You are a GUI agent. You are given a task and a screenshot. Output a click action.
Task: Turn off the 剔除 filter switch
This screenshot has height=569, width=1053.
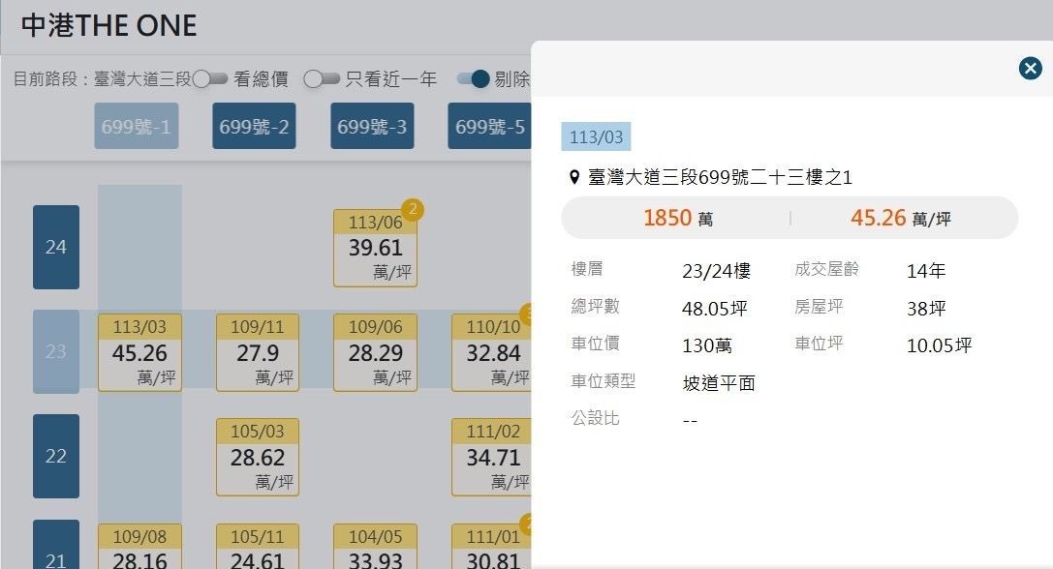point(475,79)
